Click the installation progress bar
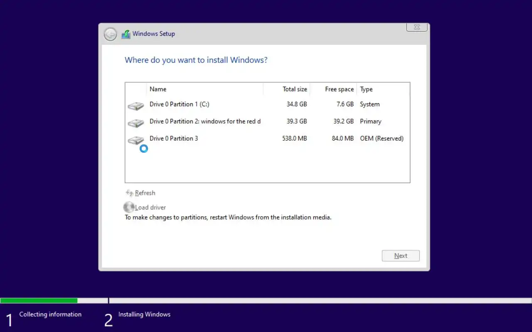 (x=266, y=300)
